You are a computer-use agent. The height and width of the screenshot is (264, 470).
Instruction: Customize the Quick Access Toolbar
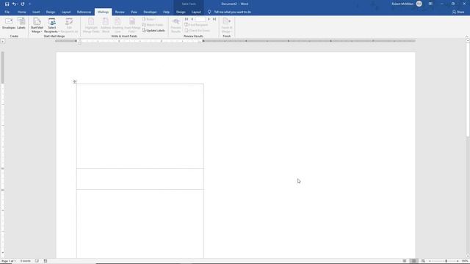[x=29, y=4]
